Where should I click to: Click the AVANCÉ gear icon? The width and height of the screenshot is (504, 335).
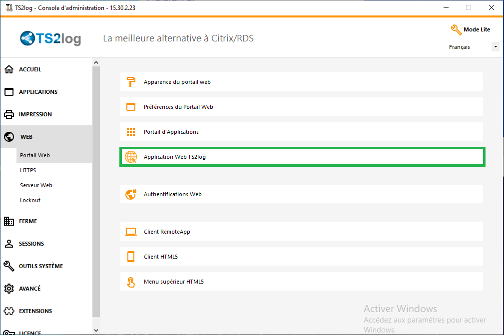pyautogui.click(x=9, y=289)
